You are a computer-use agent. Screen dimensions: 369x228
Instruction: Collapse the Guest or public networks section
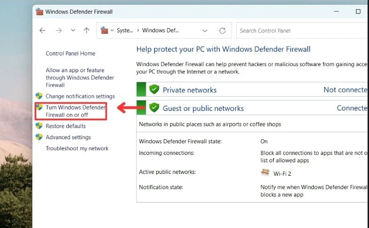tap(252, 108)
